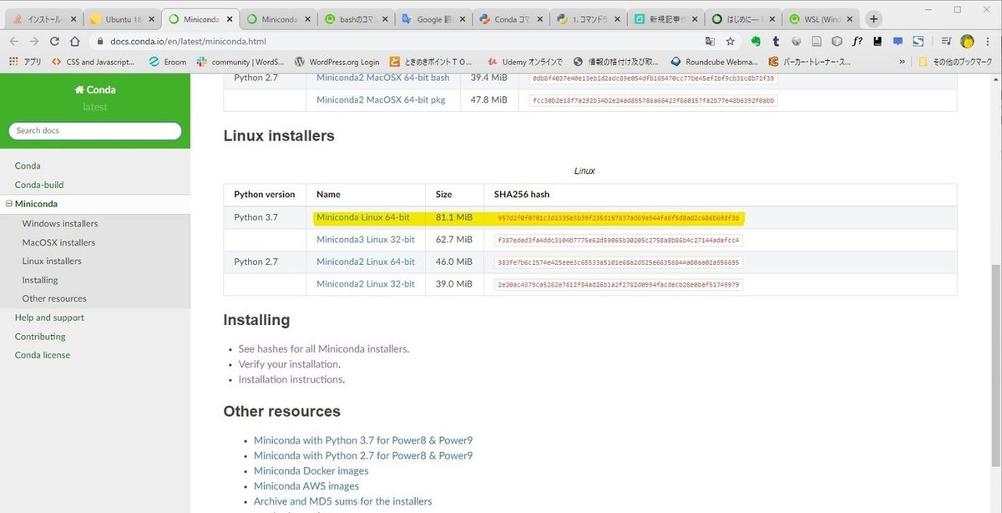Switch to the WSL tab
The image size is (1002, 513).
tap(822, 18)
